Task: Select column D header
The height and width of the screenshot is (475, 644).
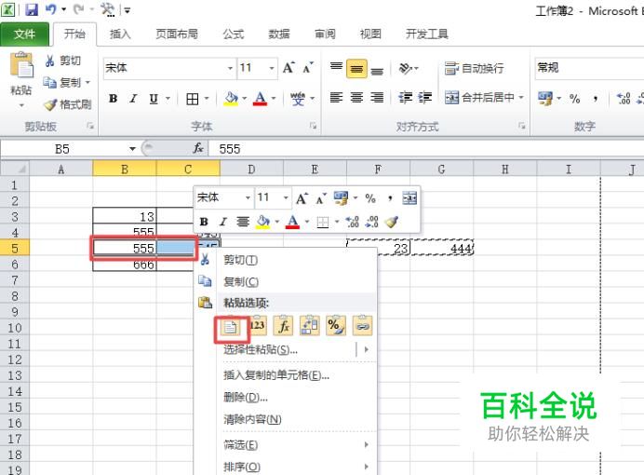Action: pos(251,170)
